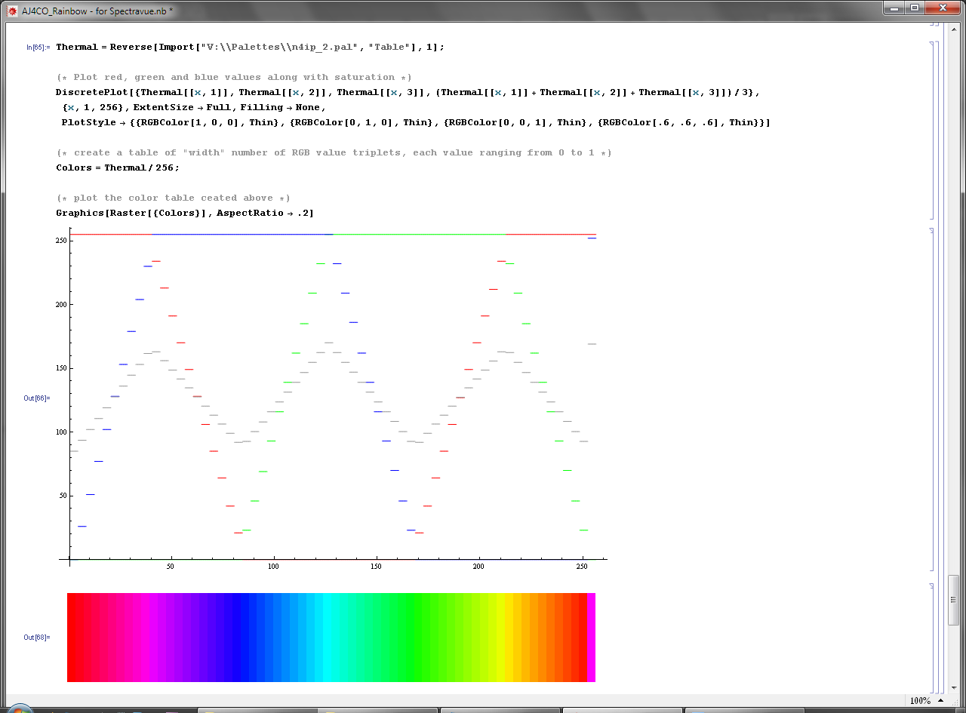This screenshot has height=713, width=966.
Task: Place cursor in 'Colors = Thermal/256' line
Action: (117, 167)
